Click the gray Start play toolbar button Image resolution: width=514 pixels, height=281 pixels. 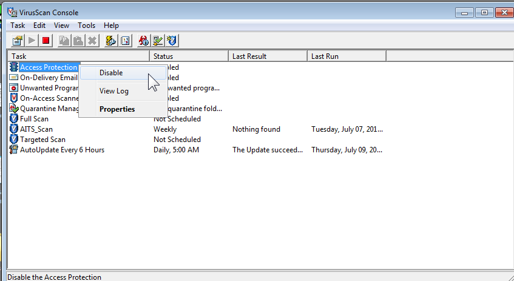tap(32, 41)
